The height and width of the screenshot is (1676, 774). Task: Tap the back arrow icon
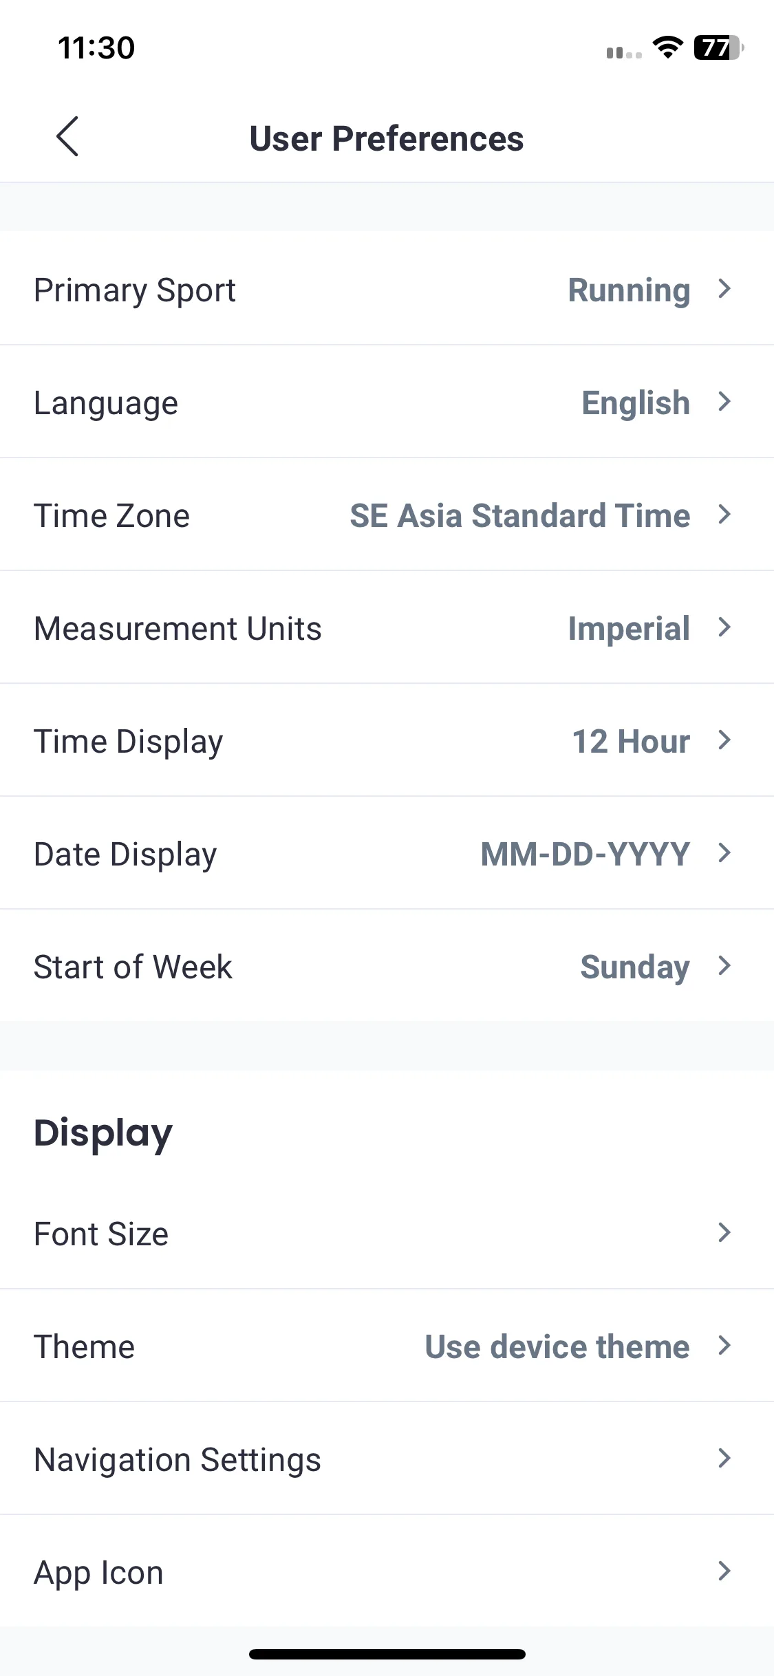pyautogui.click(x=67, y=136)
